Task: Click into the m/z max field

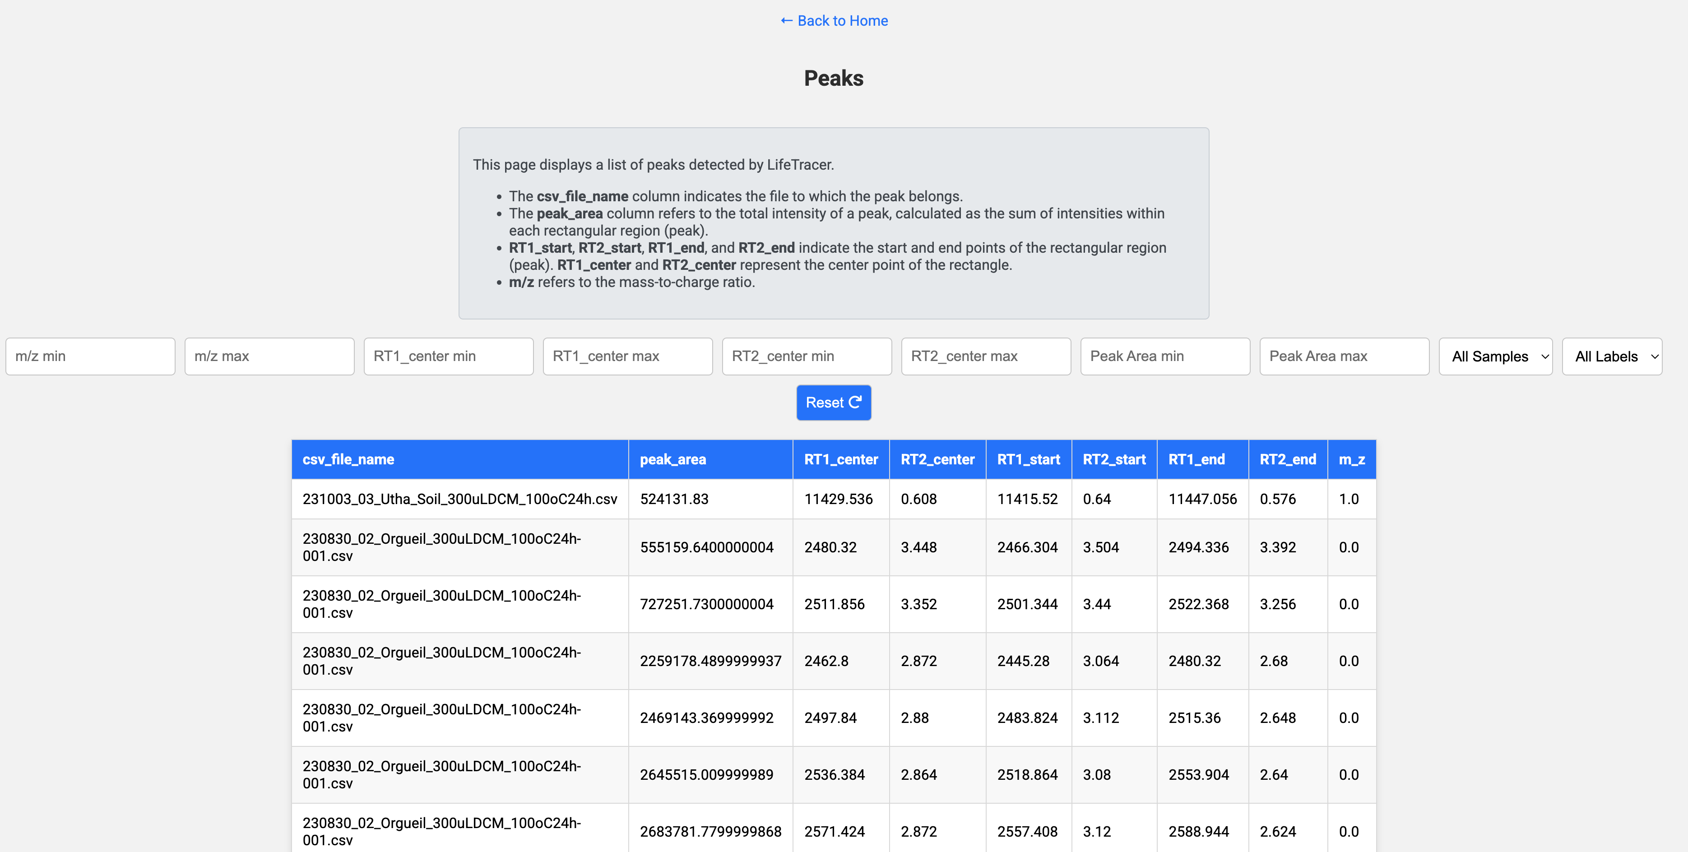Action: pos(269,357)
